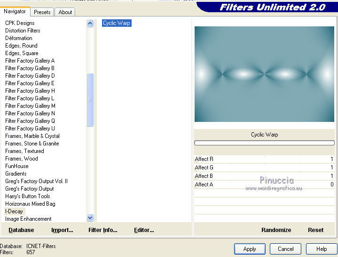Select Filter Factory Gallery Q

(30, 121)
